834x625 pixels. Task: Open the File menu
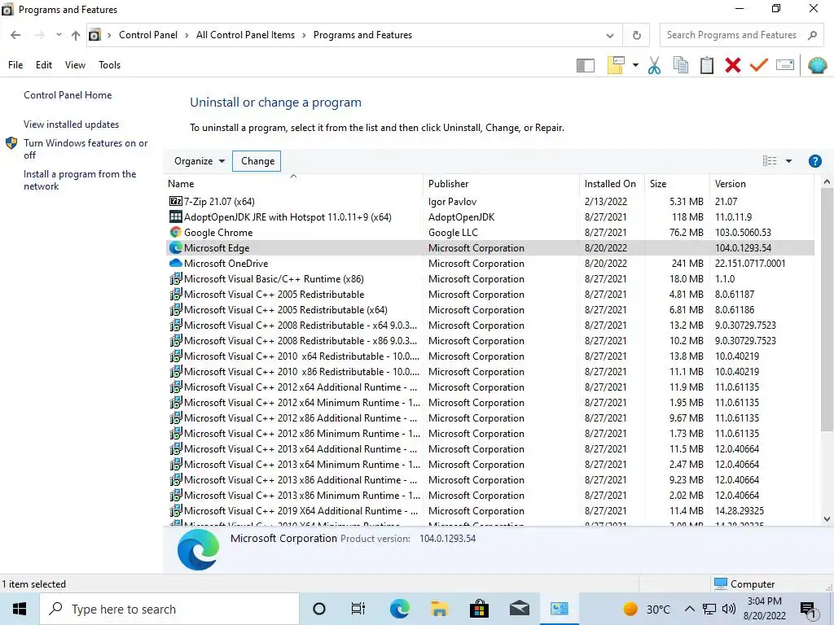pos(15,65)
